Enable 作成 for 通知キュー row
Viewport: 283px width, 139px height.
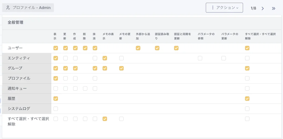75,88
